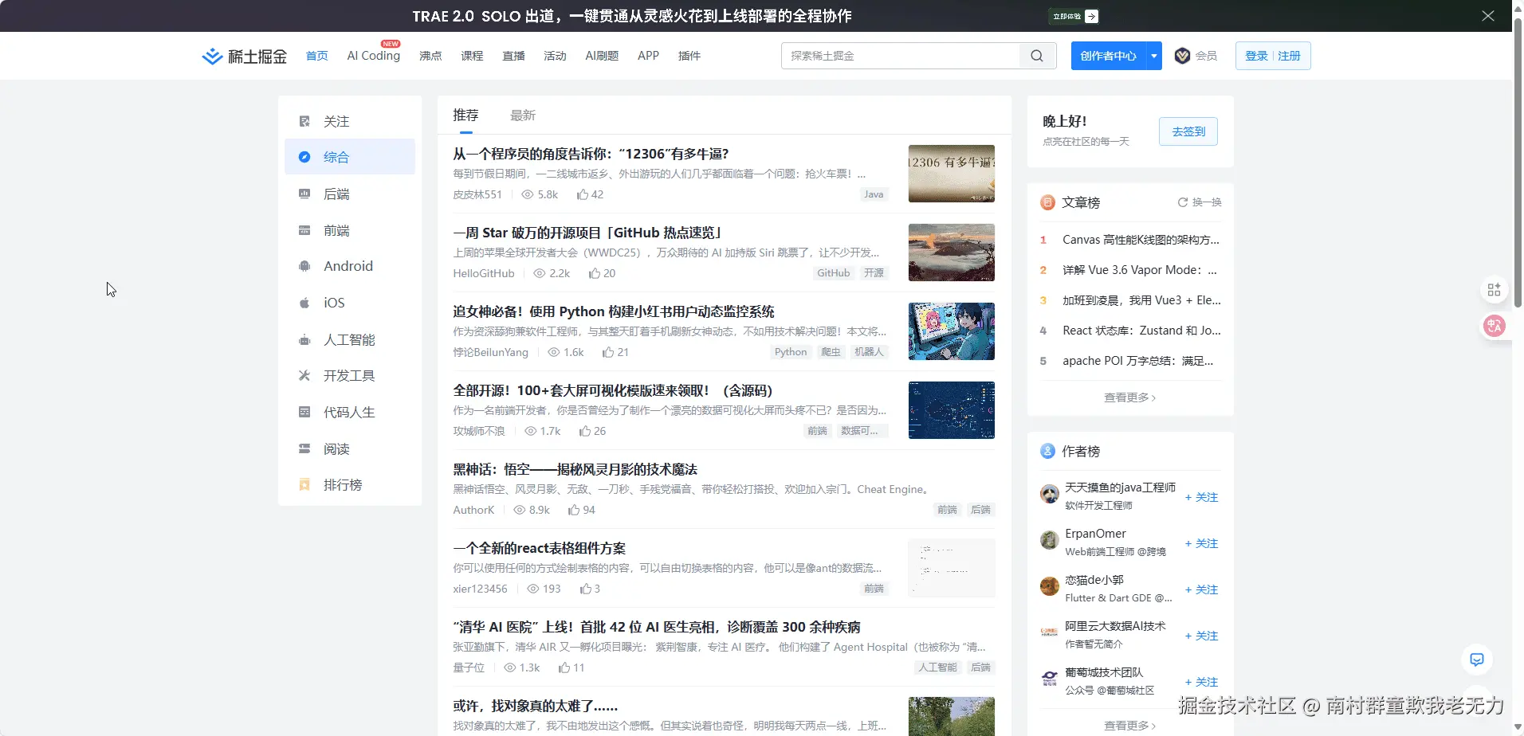The width and height of the screenshot is (1524, 736).
Task: Open the 活动 nav item
Action: (555, 56)
